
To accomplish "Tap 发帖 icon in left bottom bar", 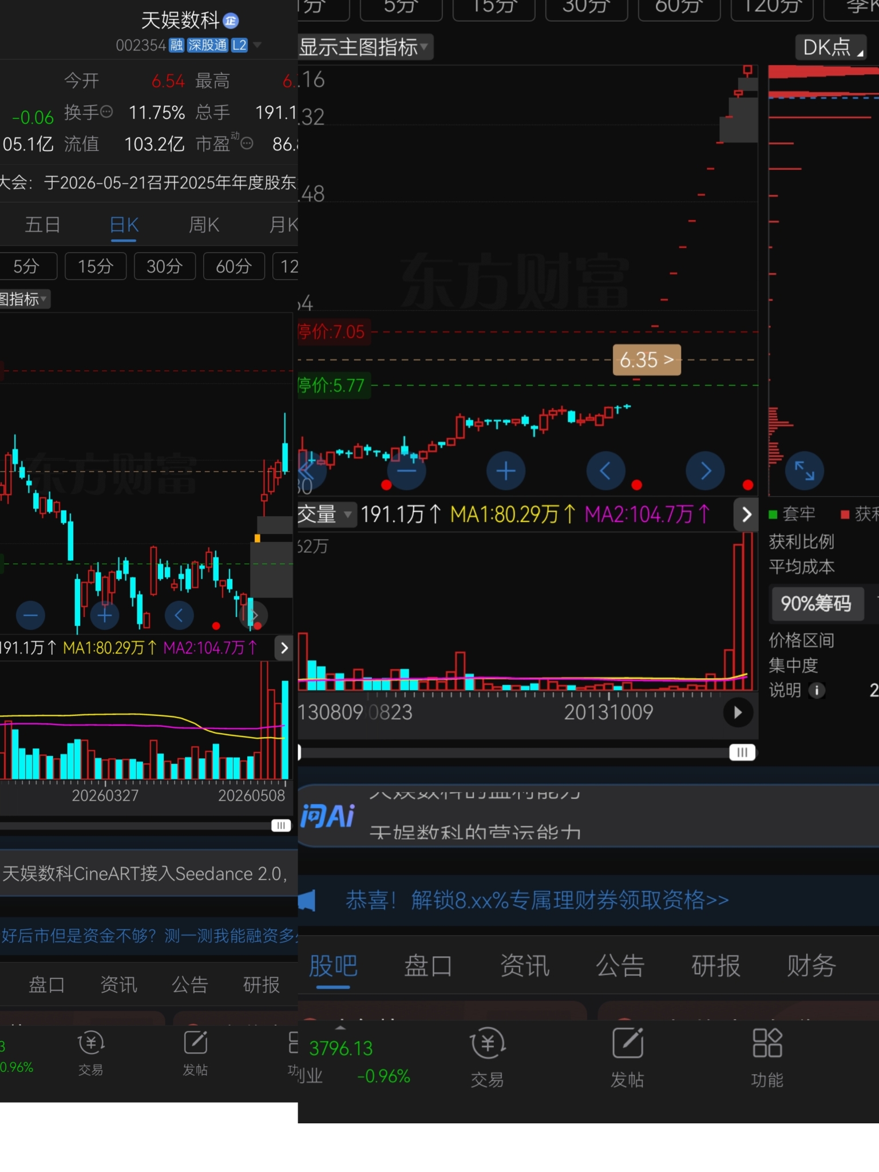I will [x=195, y=1054].
